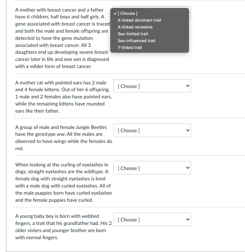
Task: Click the mother cat pointed ears question text
Action: click(x=63, y=97)
